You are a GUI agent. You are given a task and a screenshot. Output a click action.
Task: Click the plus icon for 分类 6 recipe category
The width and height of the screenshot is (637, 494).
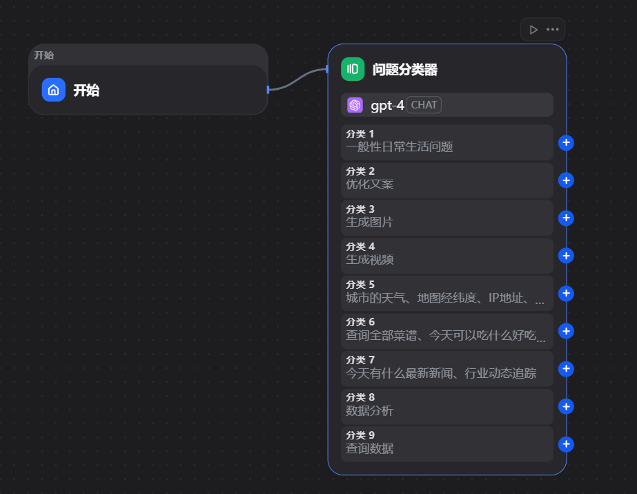566,332
